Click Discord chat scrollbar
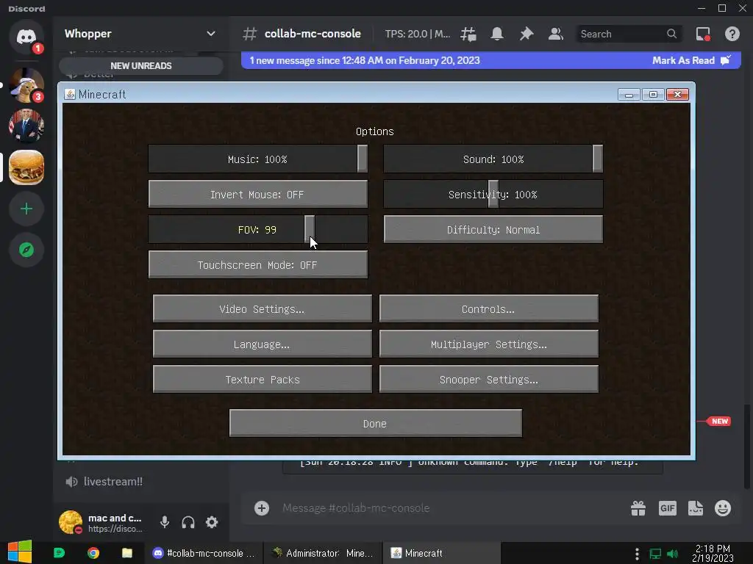 [747, 446]
